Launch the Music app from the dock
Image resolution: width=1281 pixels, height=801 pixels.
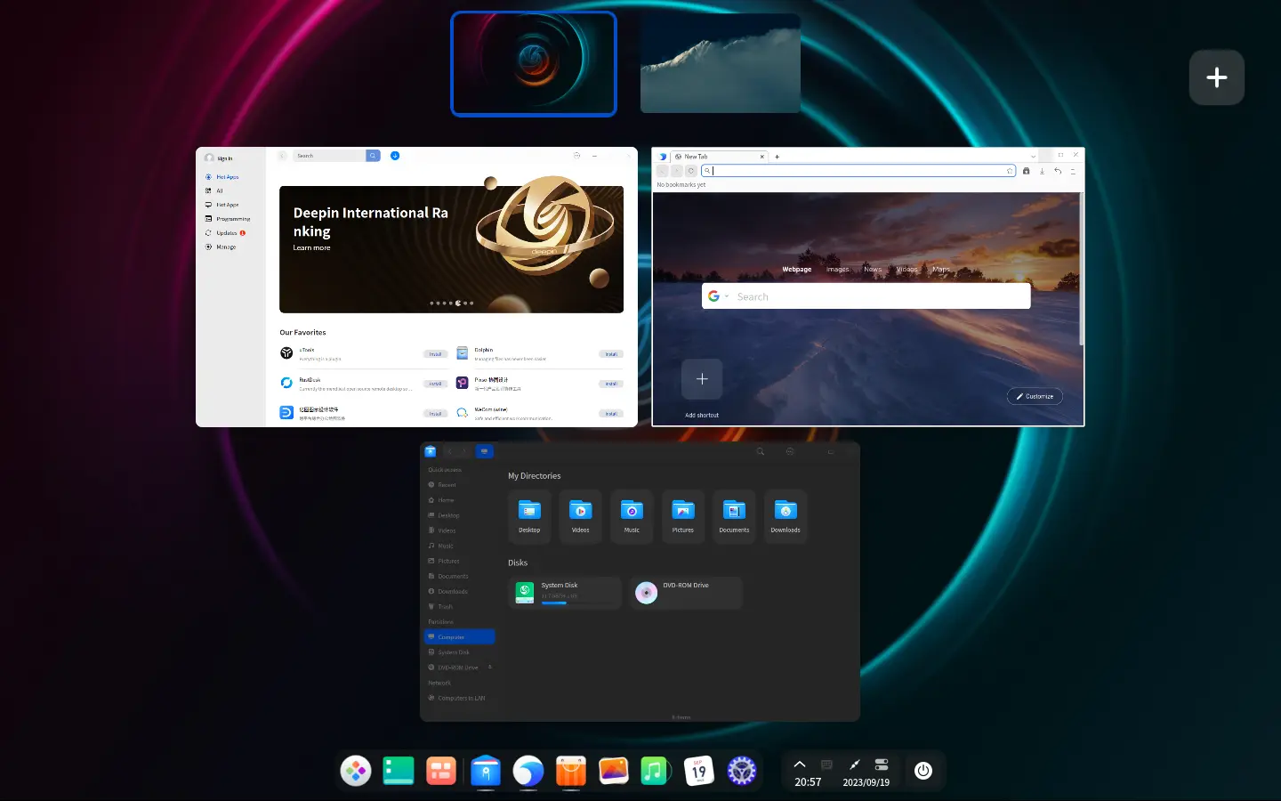pos(656,771)
